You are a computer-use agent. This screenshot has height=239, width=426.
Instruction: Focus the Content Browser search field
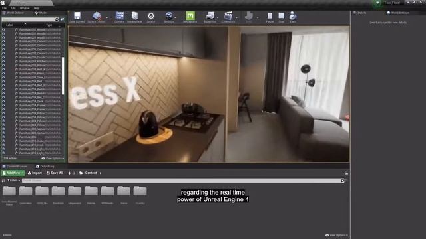coord(184,181)
